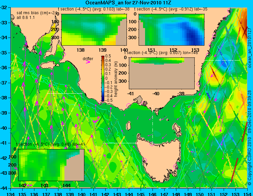Image resolution: width=253 pixels, height=196 pixels.
Task: Click Kangaroo Island near longitude 137
Action: click(x=48, y=66)
